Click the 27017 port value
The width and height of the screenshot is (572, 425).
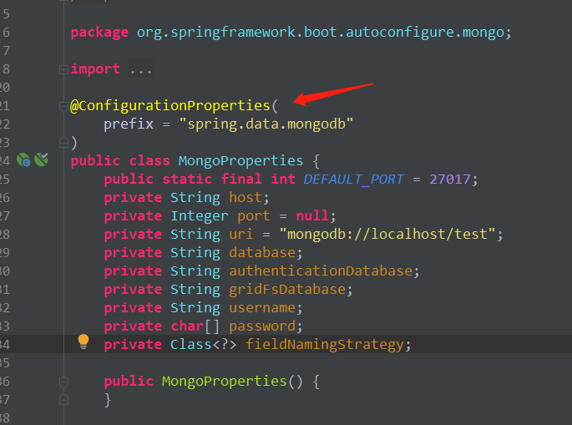(450, 180)
